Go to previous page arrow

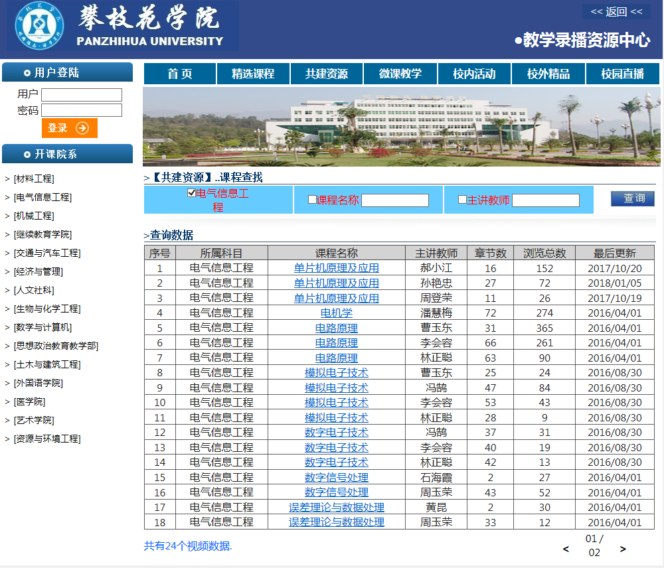pos(566,549)
